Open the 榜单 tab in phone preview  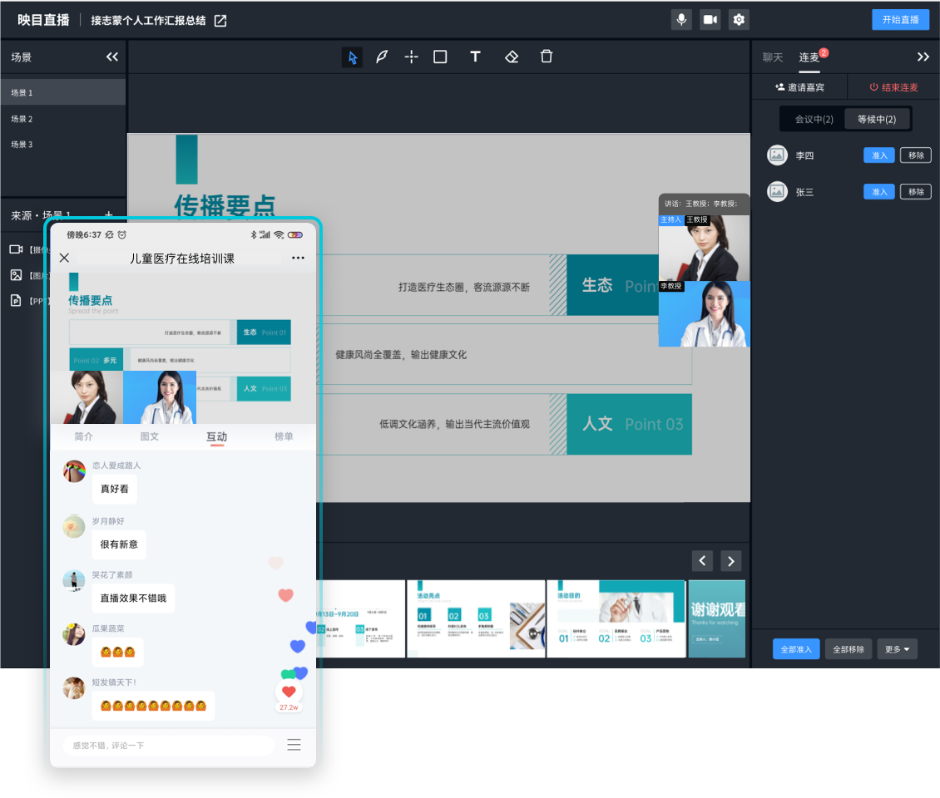tap(284, 436)
